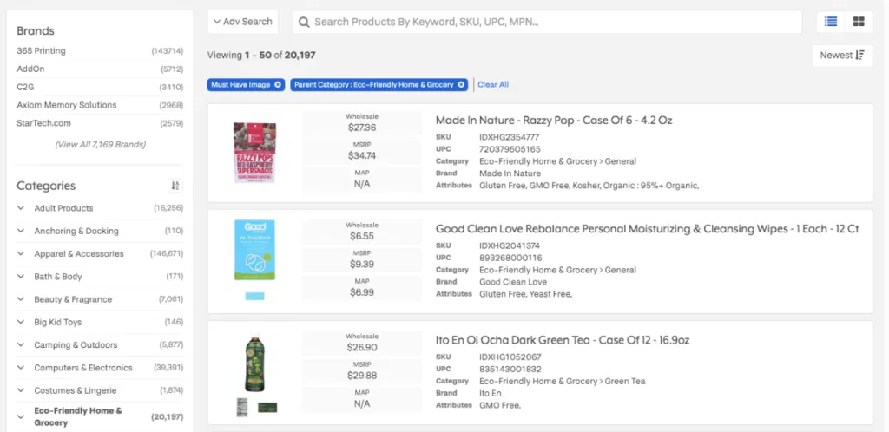The height and width of the screenshot is (432, 889).
Task: Switch to grid view layout
Action: [859, 22]
